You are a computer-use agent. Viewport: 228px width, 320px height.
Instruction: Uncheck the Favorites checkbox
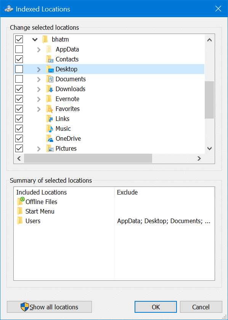[x=19, y=109]
